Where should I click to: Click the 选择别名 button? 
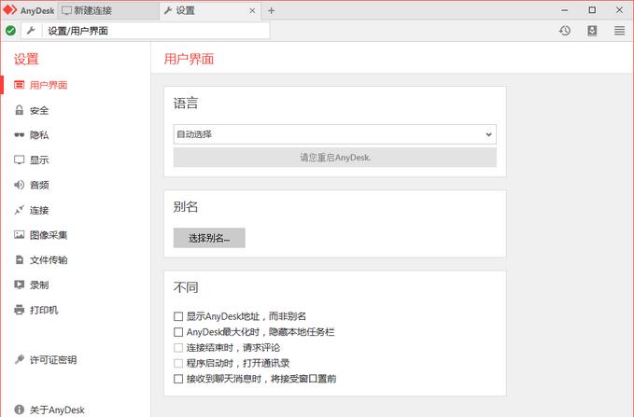click(x=209, y=238)
